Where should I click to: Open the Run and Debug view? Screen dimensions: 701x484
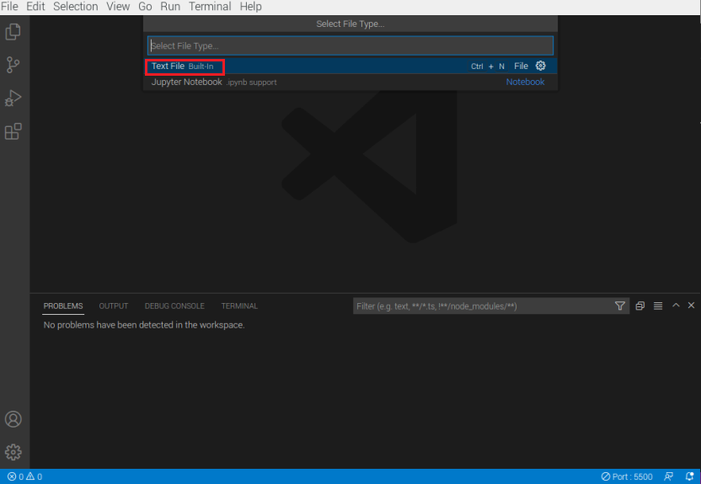pos(13,98)
